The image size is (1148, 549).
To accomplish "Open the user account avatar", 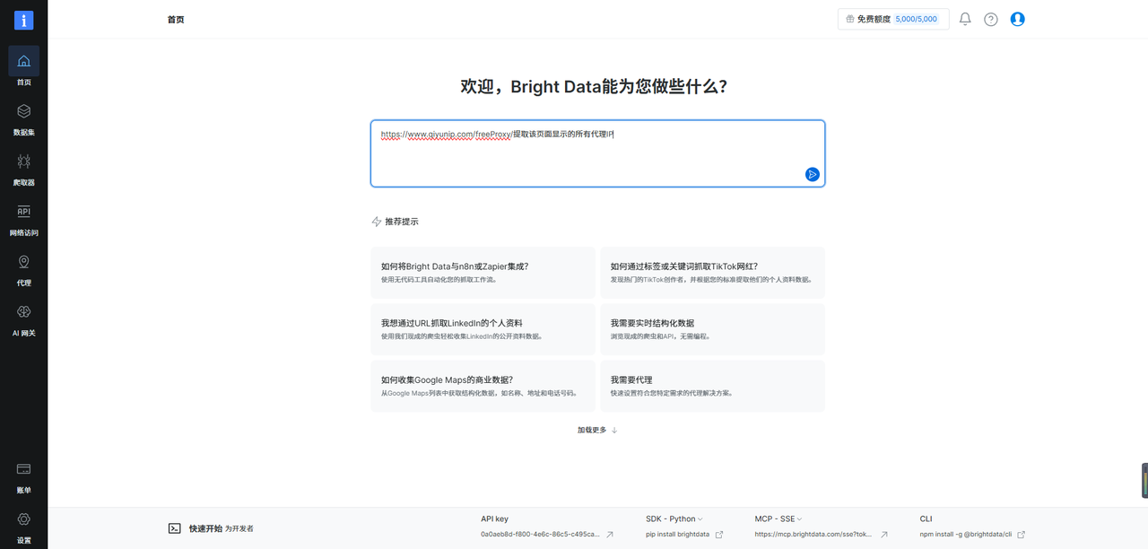I will pyautogui.click(x=1017, y=19).
